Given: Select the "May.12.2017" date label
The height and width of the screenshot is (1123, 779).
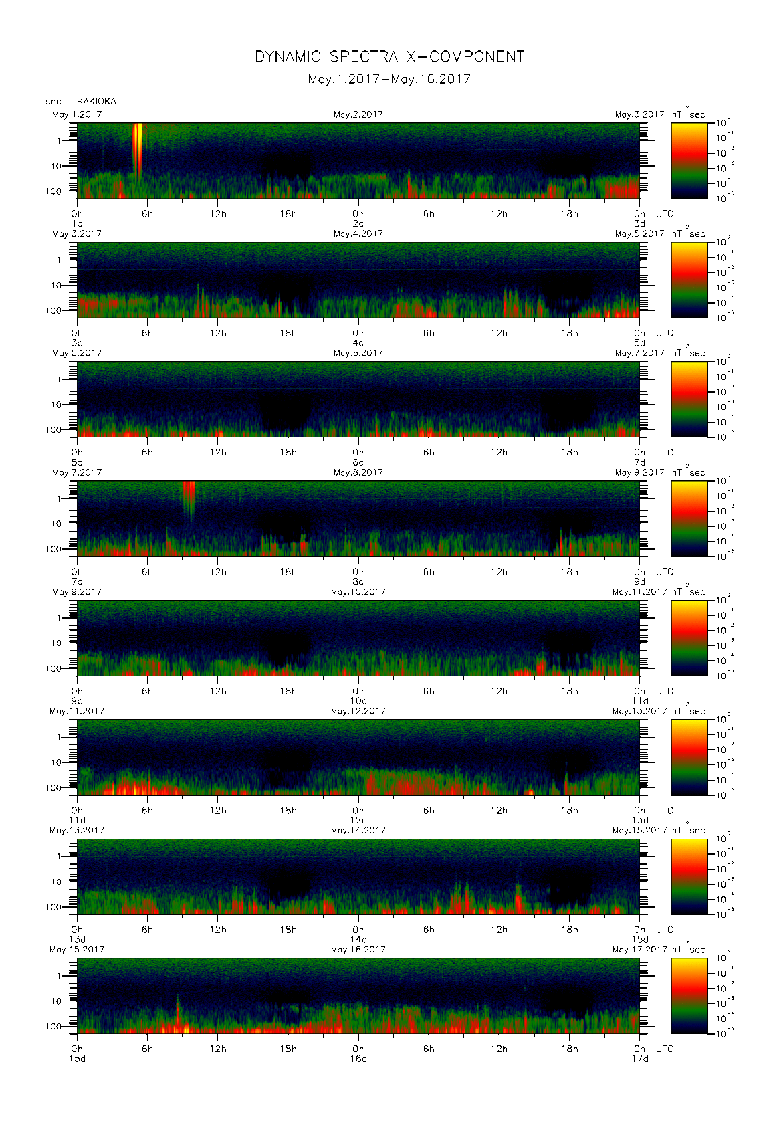Looking at the screenshot, I should tap(358, 711).
